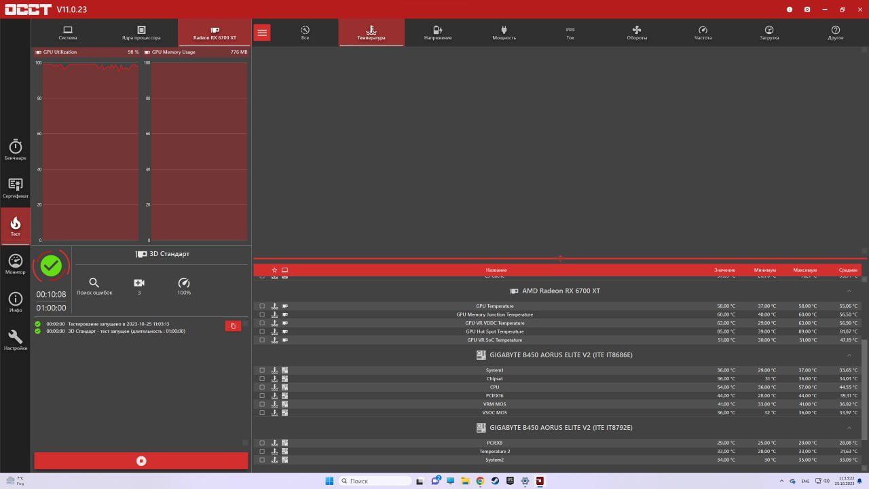Click the Windows Start button

329,481
